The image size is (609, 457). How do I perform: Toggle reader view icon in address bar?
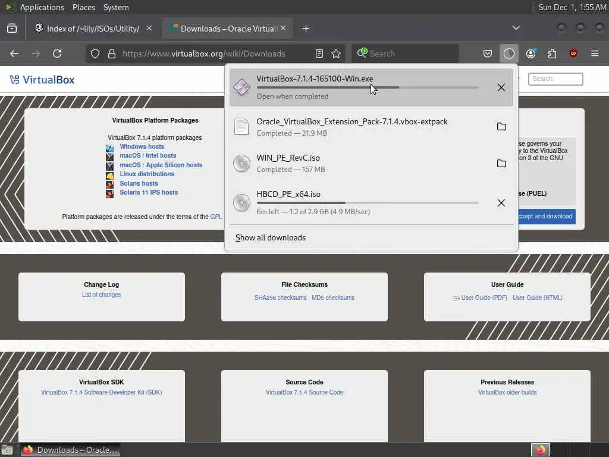click(319, 54)
